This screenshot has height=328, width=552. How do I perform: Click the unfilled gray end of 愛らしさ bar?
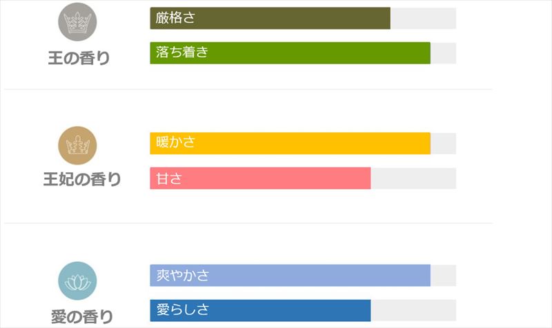click(413, 311)
